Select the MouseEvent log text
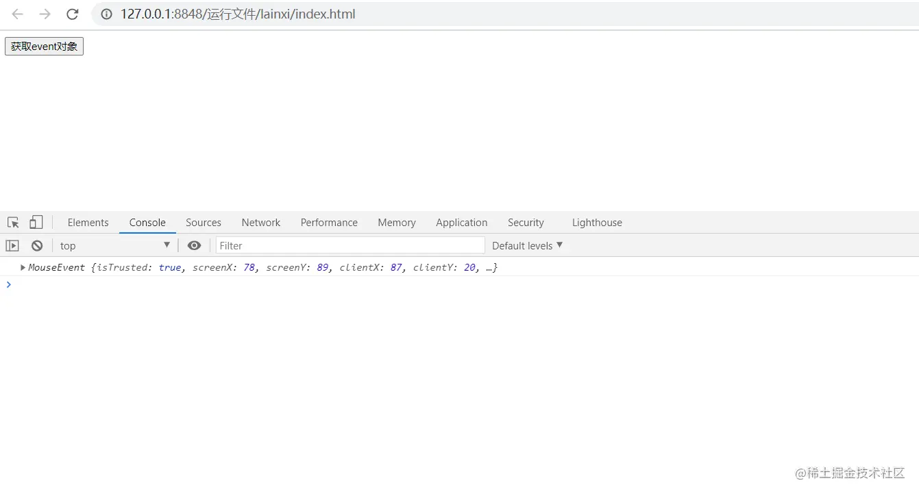The width and height of the screenshot is (919, 494). click(x=263, y=267)
